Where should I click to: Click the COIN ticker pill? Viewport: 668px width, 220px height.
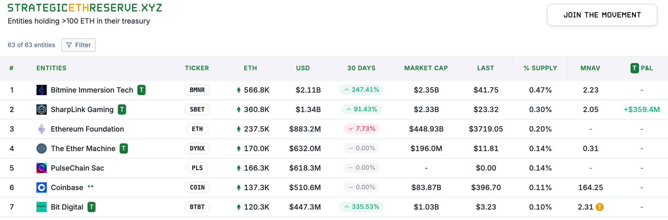pos(197,187)
